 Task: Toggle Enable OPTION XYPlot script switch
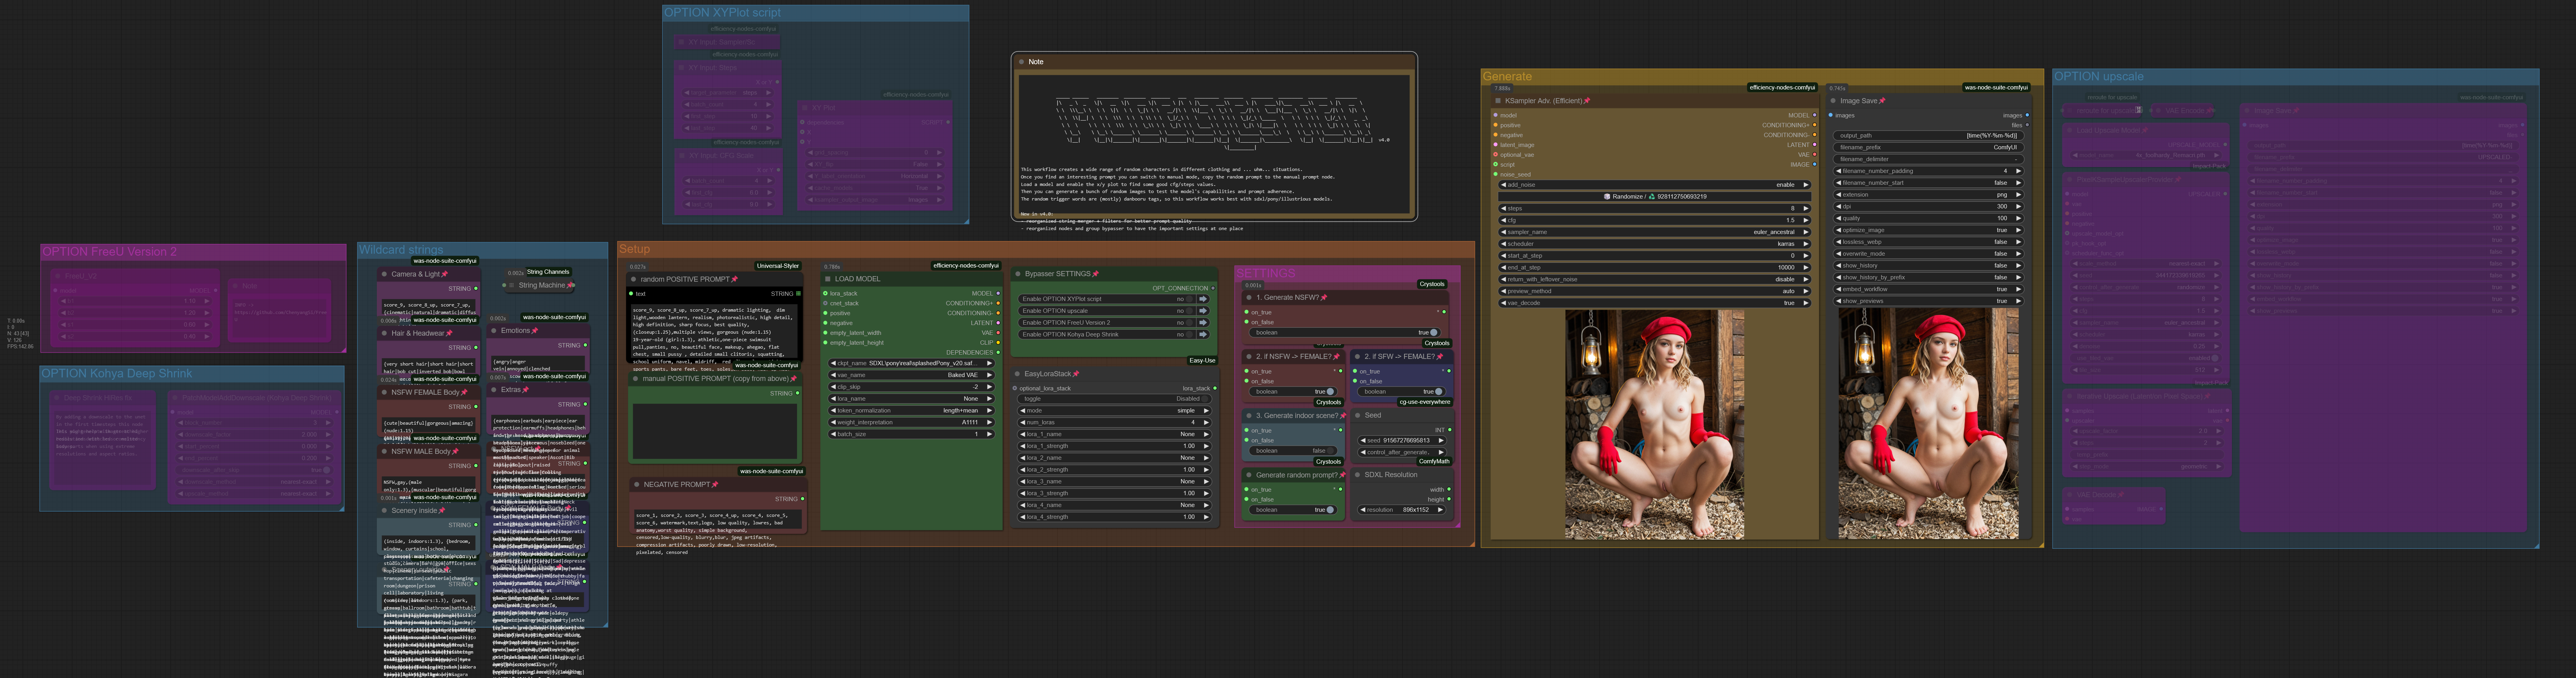1189,299
